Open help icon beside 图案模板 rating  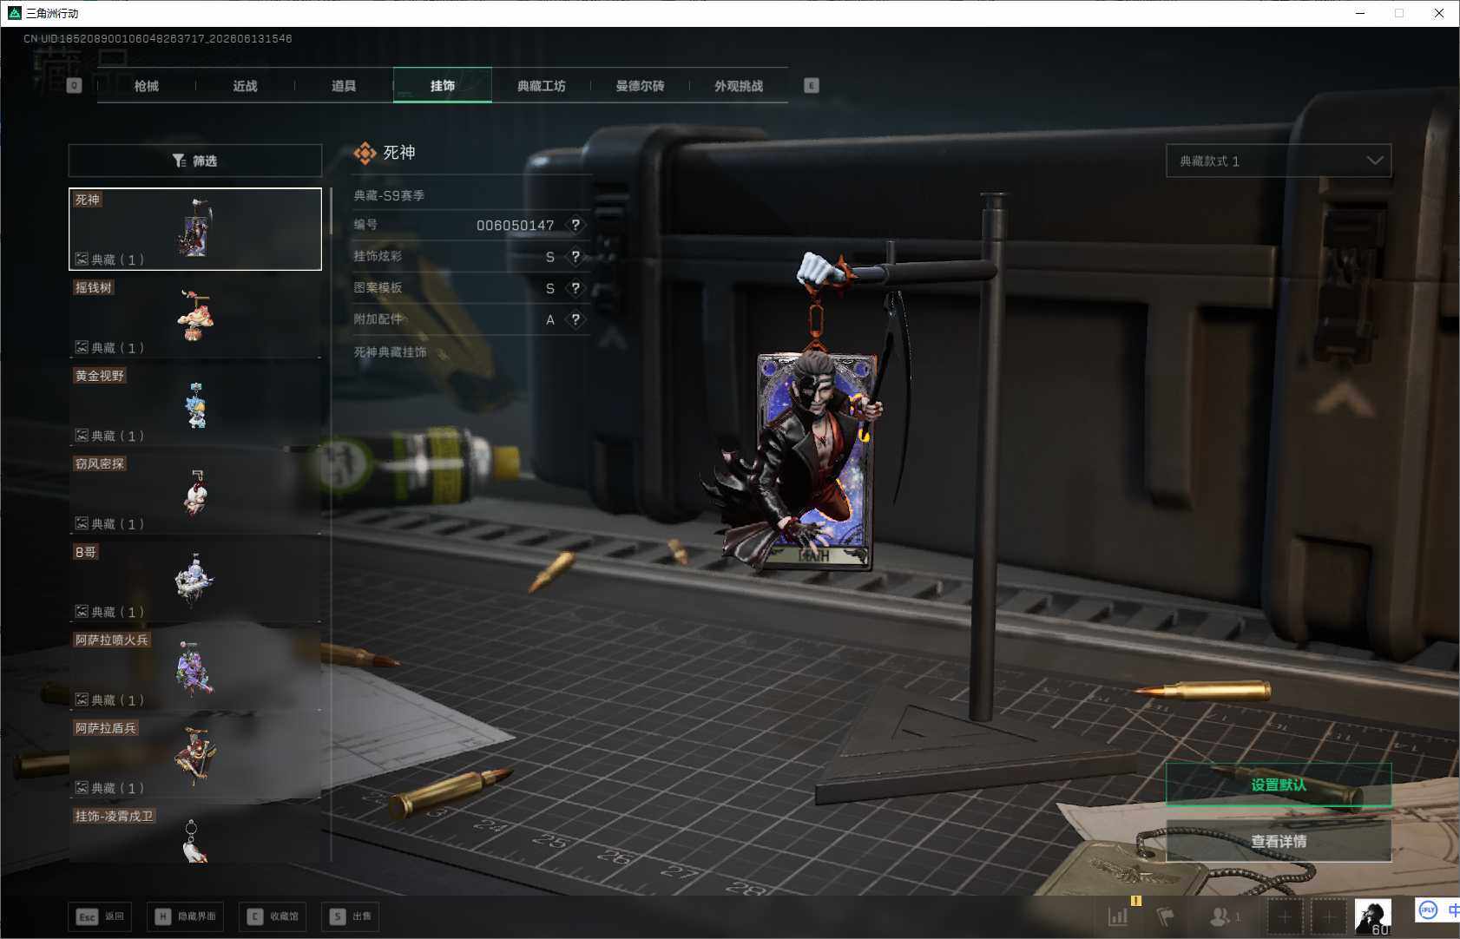[x=575, y=288]
